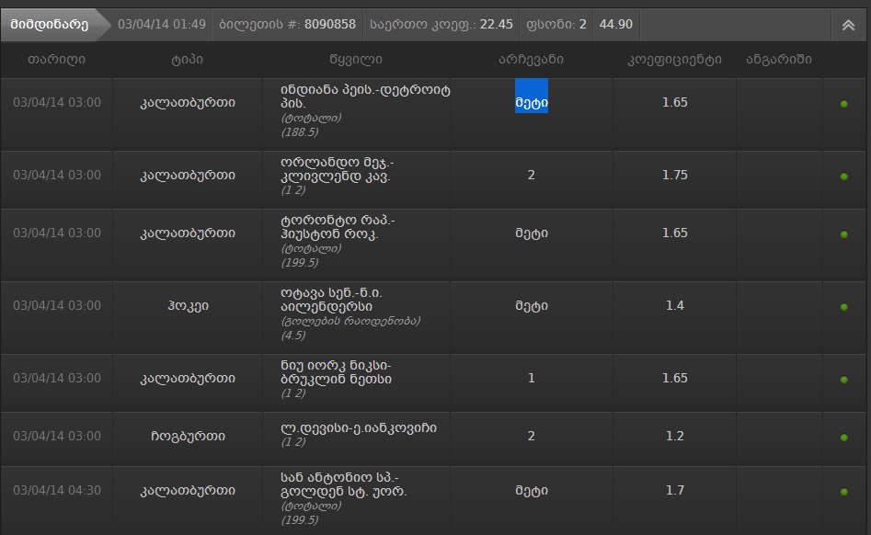The height and width of the screenshot is (535, 871).
Task: Click status dot for ნიუ იორკ ნიკსი row
Action: tap(843, 380)
